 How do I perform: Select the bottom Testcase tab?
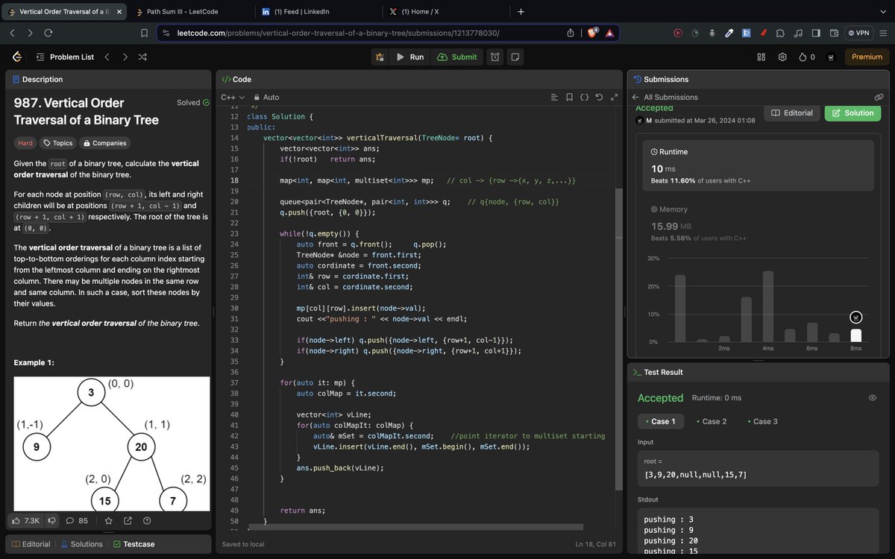pos(134,544)
